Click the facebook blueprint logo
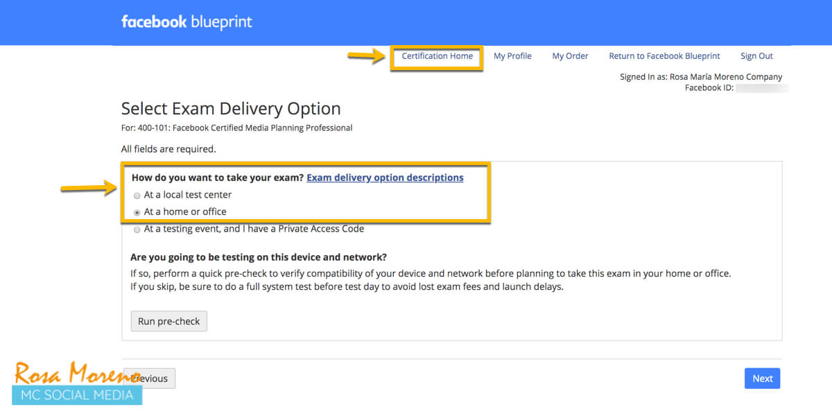This screenshot has width=832, height=416. click(187, 22)
